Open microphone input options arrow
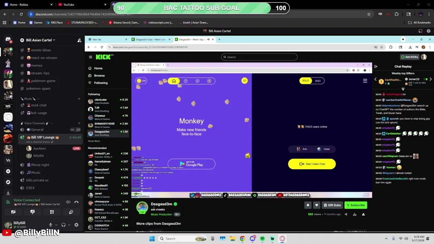 [56, 225]
